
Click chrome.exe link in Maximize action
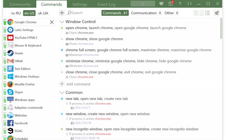tap(91, 55)
